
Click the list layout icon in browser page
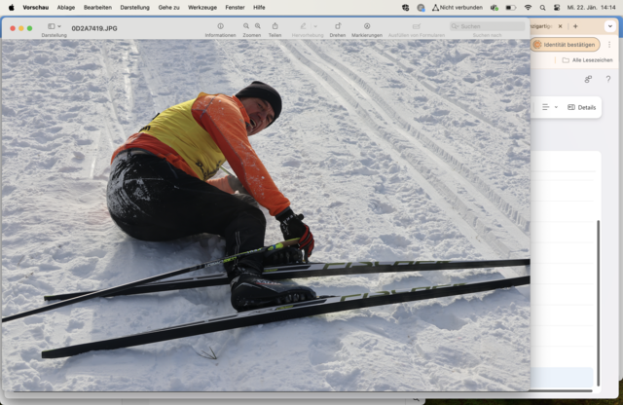[x=545, y=107]
